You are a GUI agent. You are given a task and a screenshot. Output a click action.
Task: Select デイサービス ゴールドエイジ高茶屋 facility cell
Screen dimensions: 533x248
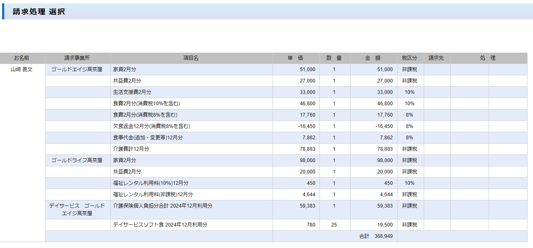pos(77,209)
